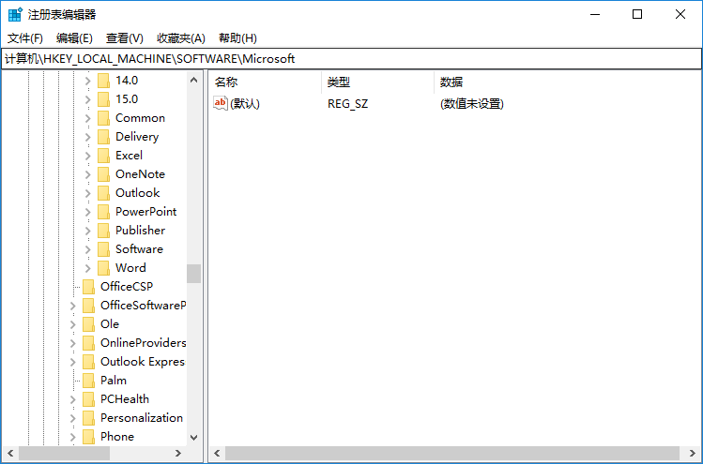This screenshot has height=464, width=703.
Task: Click the Software key folder icon
Action: click(103, 249)
